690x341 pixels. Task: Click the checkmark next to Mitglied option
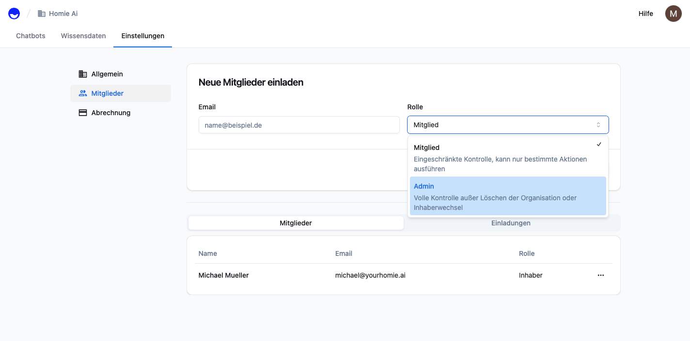(x=599, y=144)
